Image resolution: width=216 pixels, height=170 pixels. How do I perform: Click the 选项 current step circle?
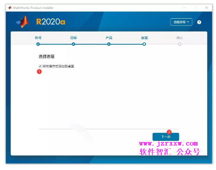(x=144, y=44)
